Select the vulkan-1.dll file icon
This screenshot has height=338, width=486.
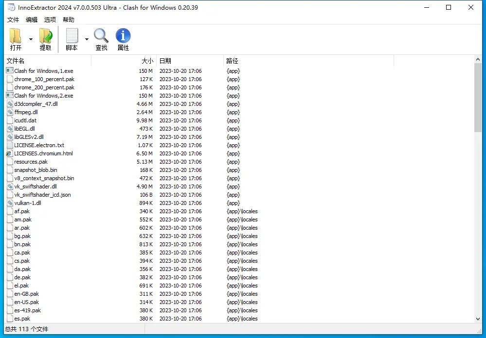click(10, 203)
